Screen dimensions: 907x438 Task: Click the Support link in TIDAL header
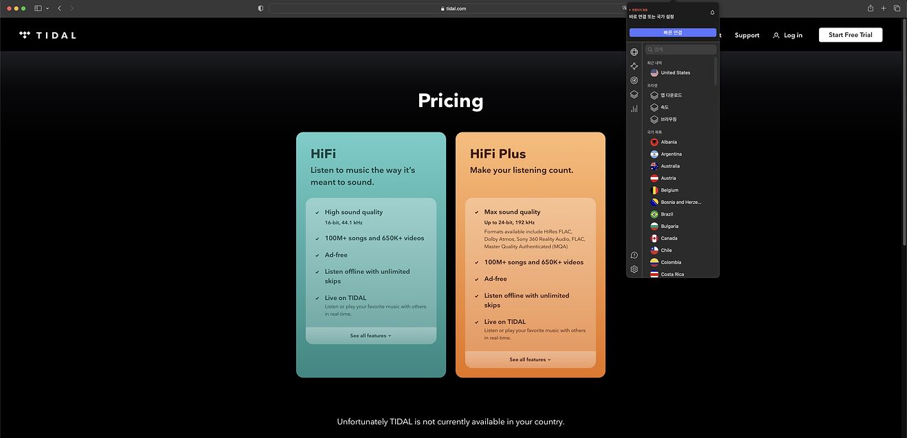747,35
